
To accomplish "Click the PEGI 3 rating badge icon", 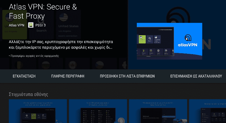I will click(x=31, y=25).
